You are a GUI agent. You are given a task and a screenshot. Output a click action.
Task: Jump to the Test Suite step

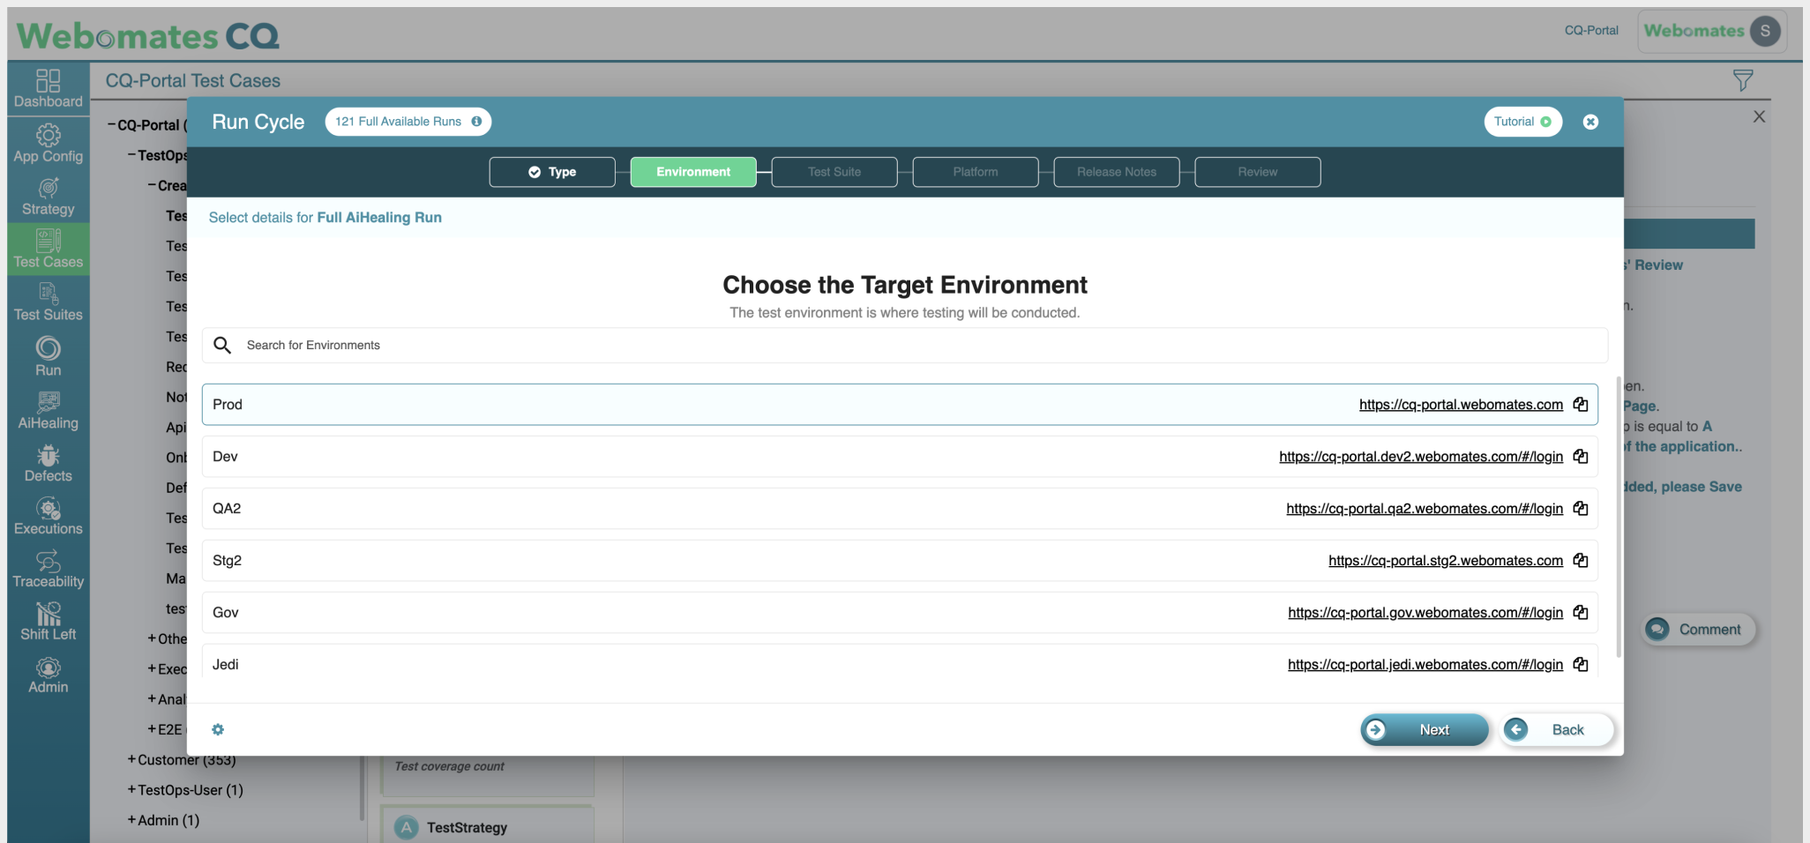pyautogui.click(x=834, y=172)
